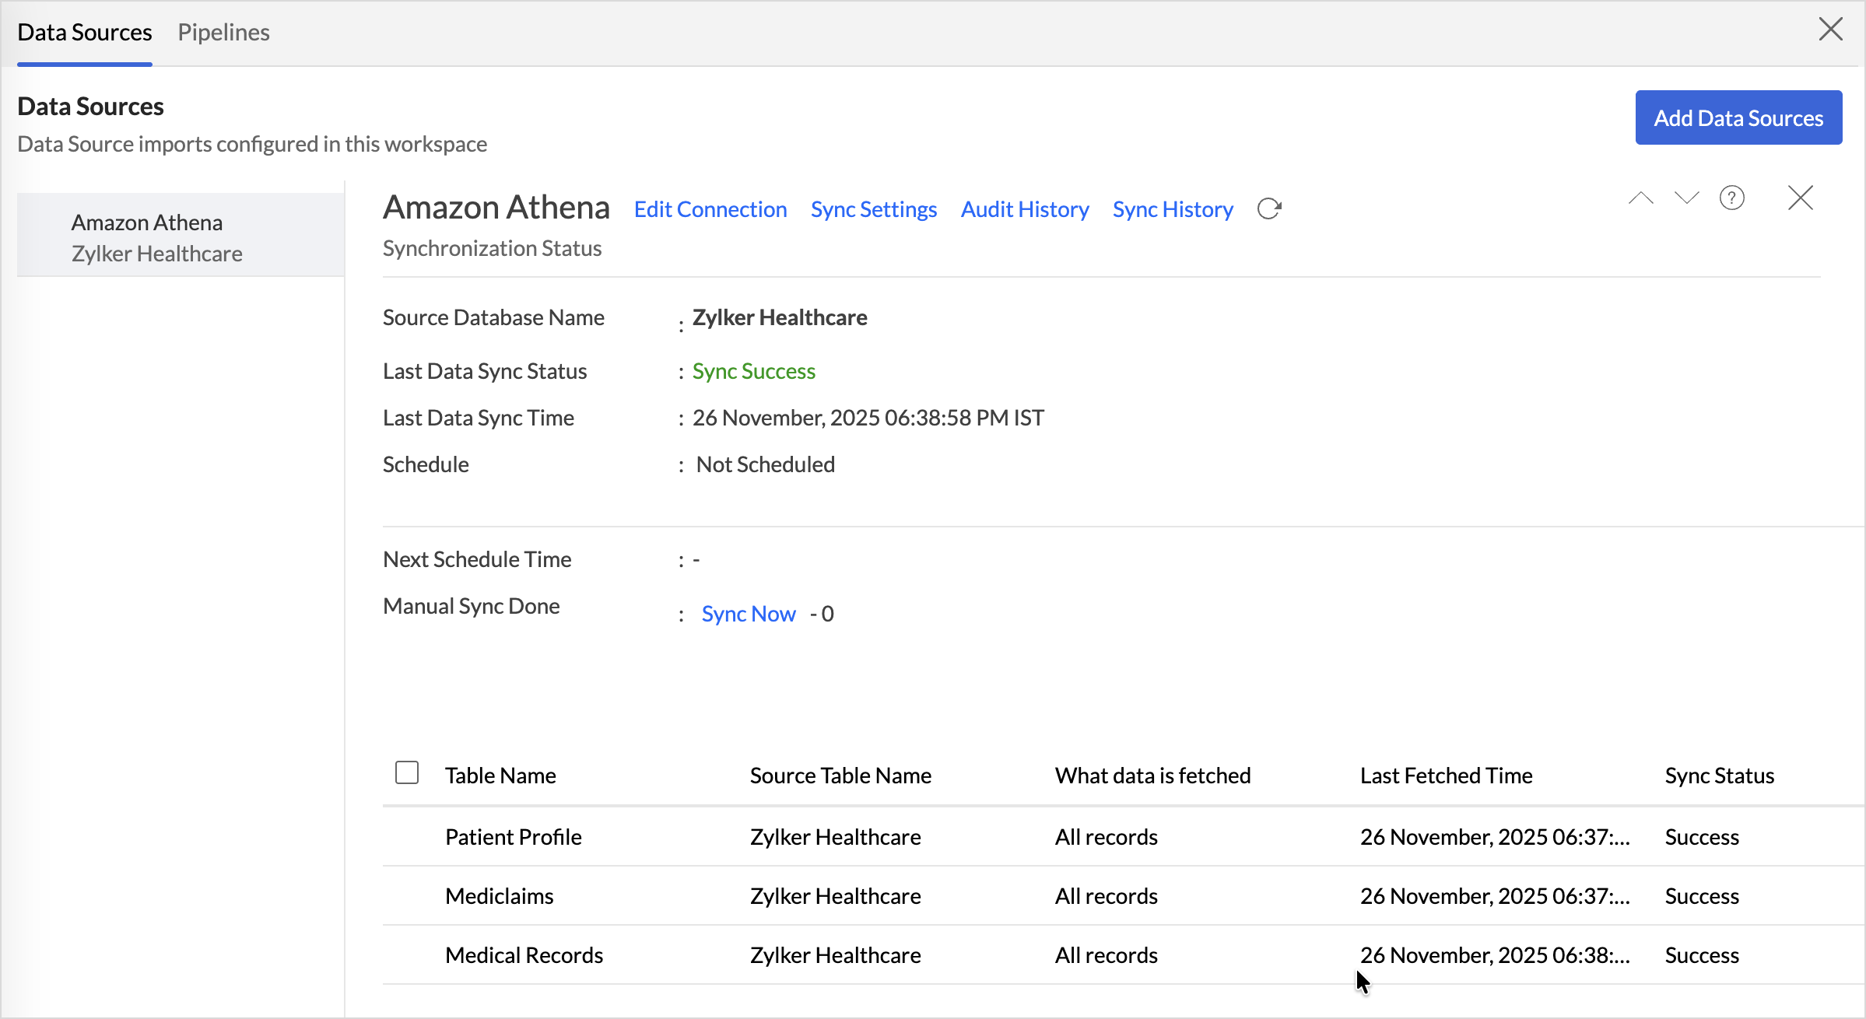
Task: Close the Amazon Athena details panel
Action: (x=1800, y=198)
